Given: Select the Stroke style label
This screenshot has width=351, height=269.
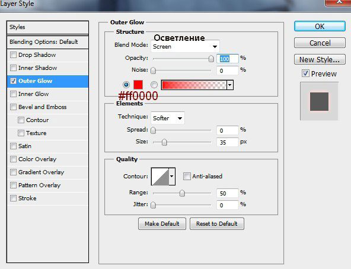Looking at the screenshot, I should (27, 198).
